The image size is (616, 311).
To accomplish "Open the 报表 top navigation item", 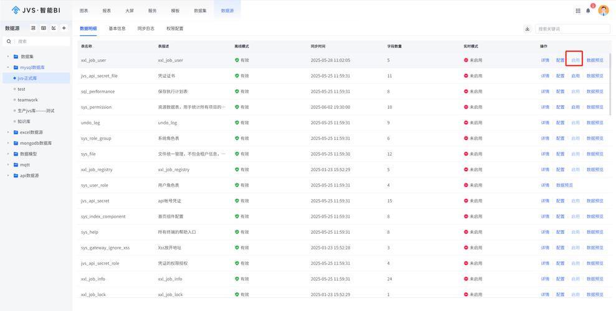I will click(107, 11).
